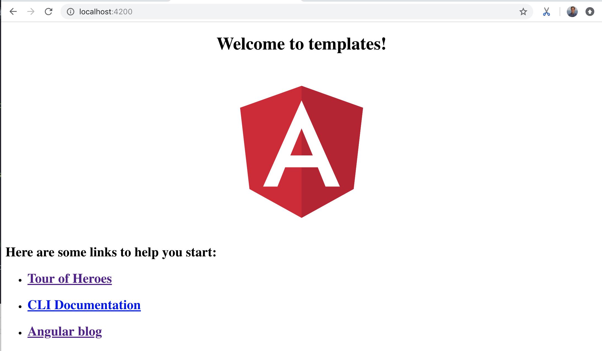Select the URL text localhost:4200
The width and height of the screenshot is (602, 351).
(106, 12)
